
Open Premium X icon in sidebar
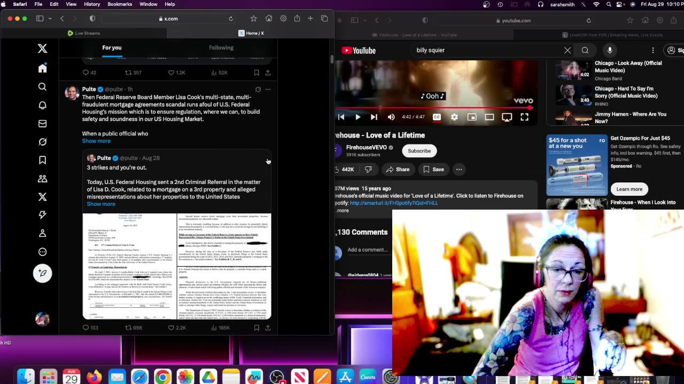[42, 197]
